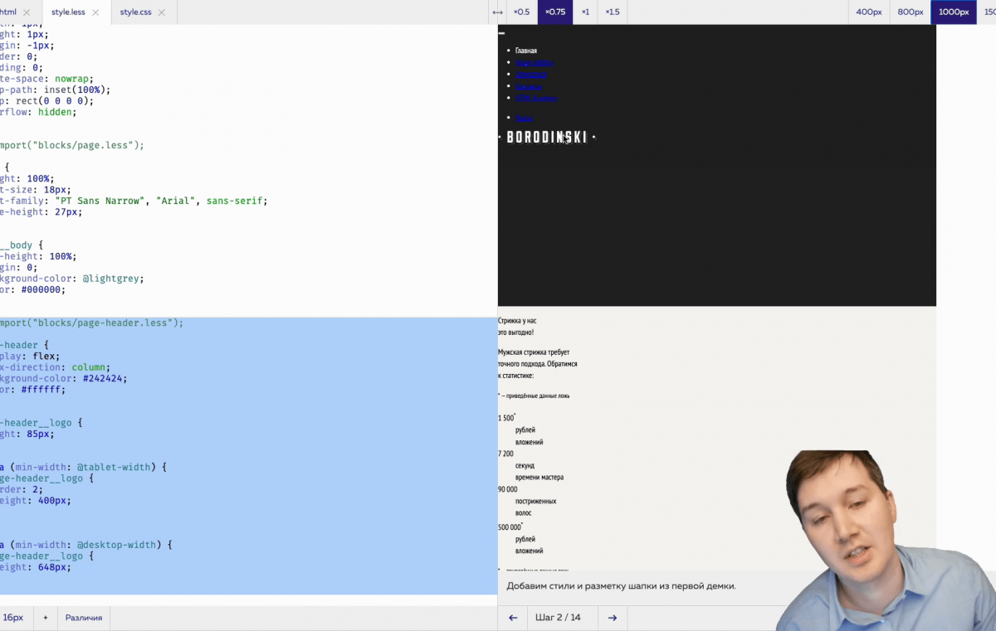Click the import "blocks/page-header.less" line
Screen dimensions: 996x631
pyautogui.click(x=92, y=323)
